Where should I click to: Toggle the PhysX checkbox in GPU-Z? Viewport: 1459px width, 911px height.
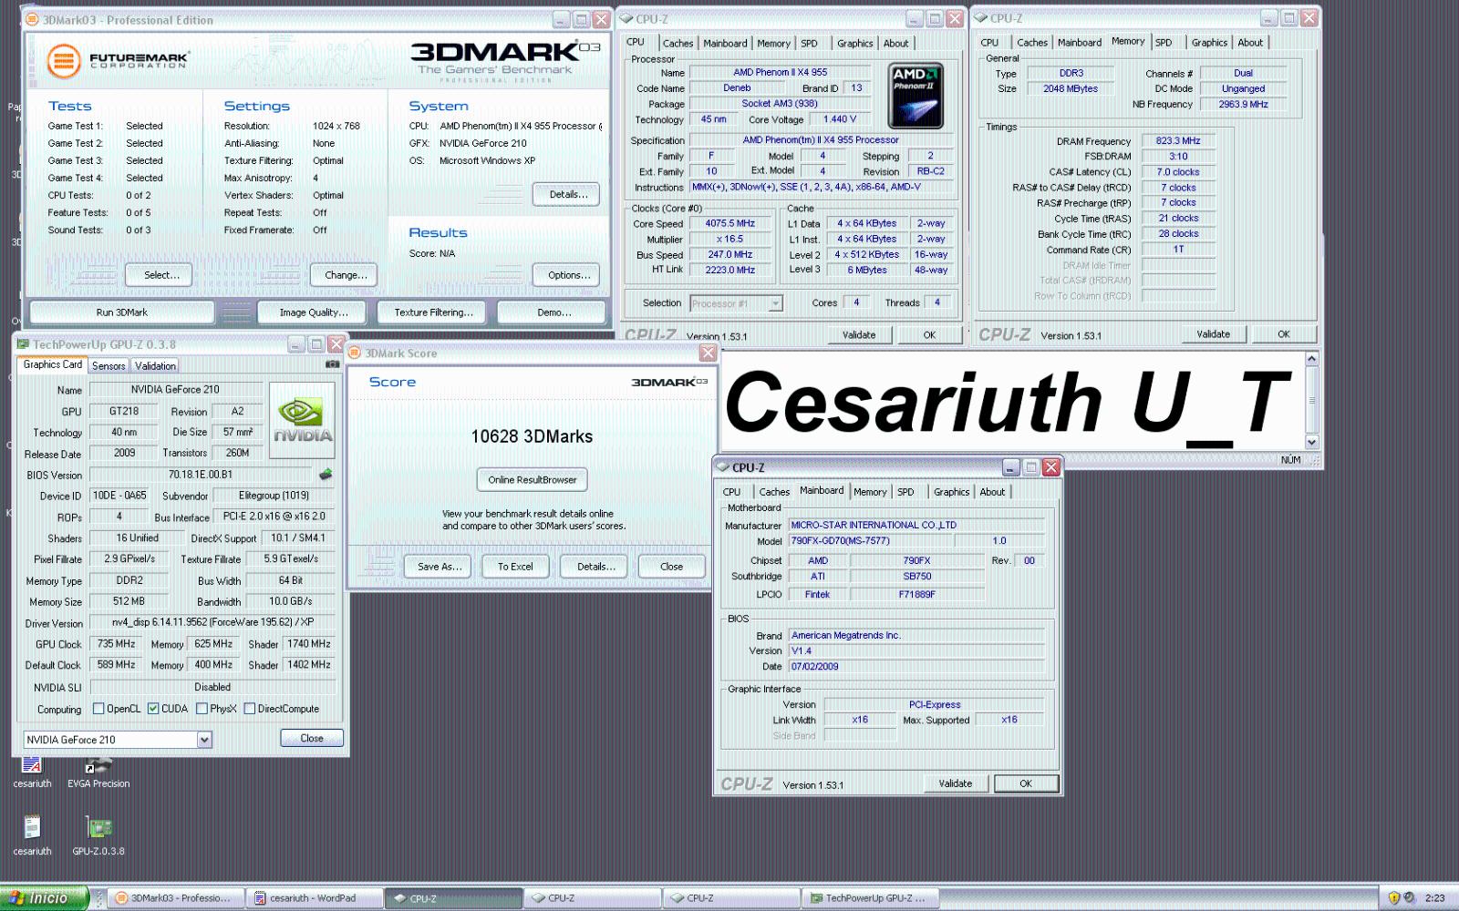coord(202,709)
